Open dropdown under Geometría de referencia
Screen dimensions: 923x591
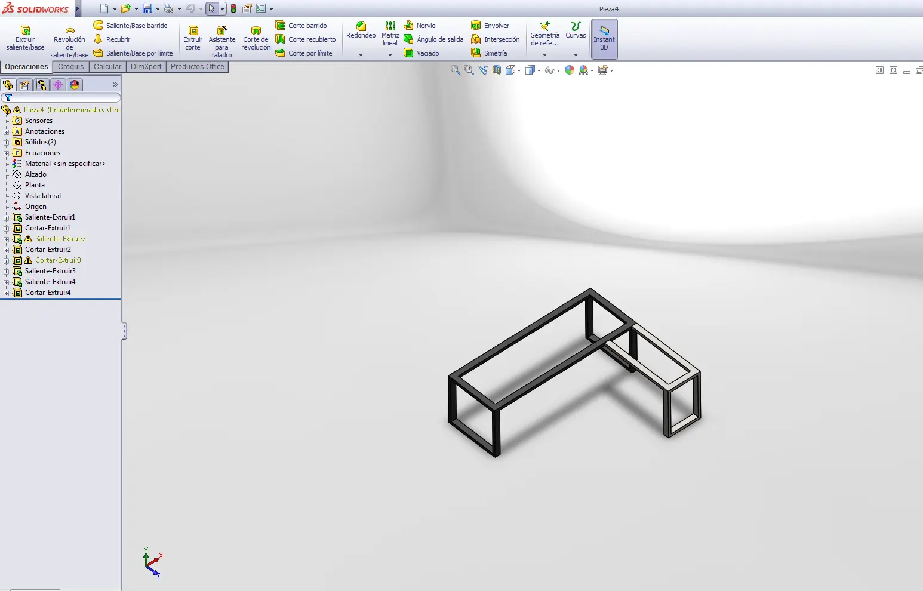pos(544,55)
